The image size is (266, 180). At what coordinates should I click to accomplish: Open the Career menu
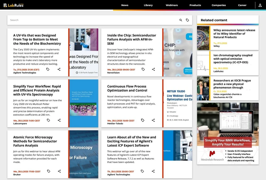tap(242, 5)
